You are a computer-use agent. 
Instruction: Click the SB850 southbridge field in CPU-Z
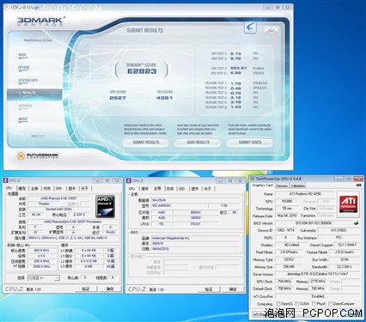click(196, 218)
